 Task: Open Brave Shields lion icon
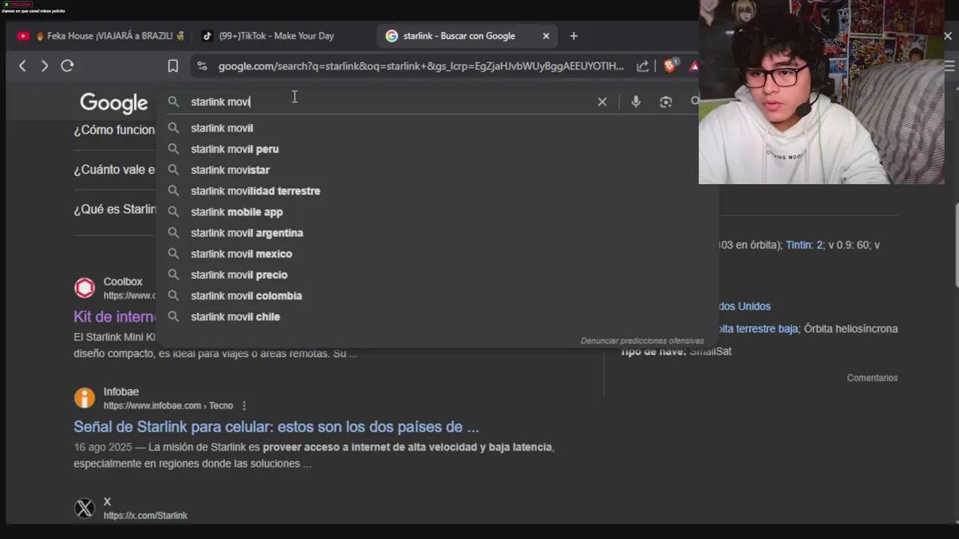click(x=670, y=66)
